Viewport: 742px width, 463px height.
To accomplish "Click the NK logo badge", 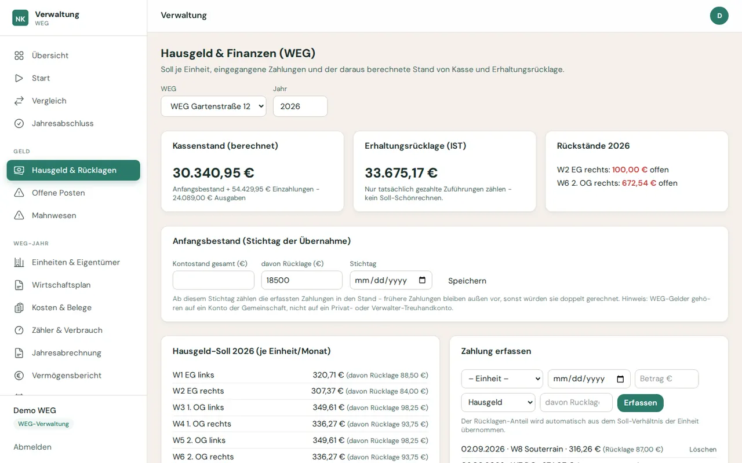I will pyautogui.click(x=20, y=18).
